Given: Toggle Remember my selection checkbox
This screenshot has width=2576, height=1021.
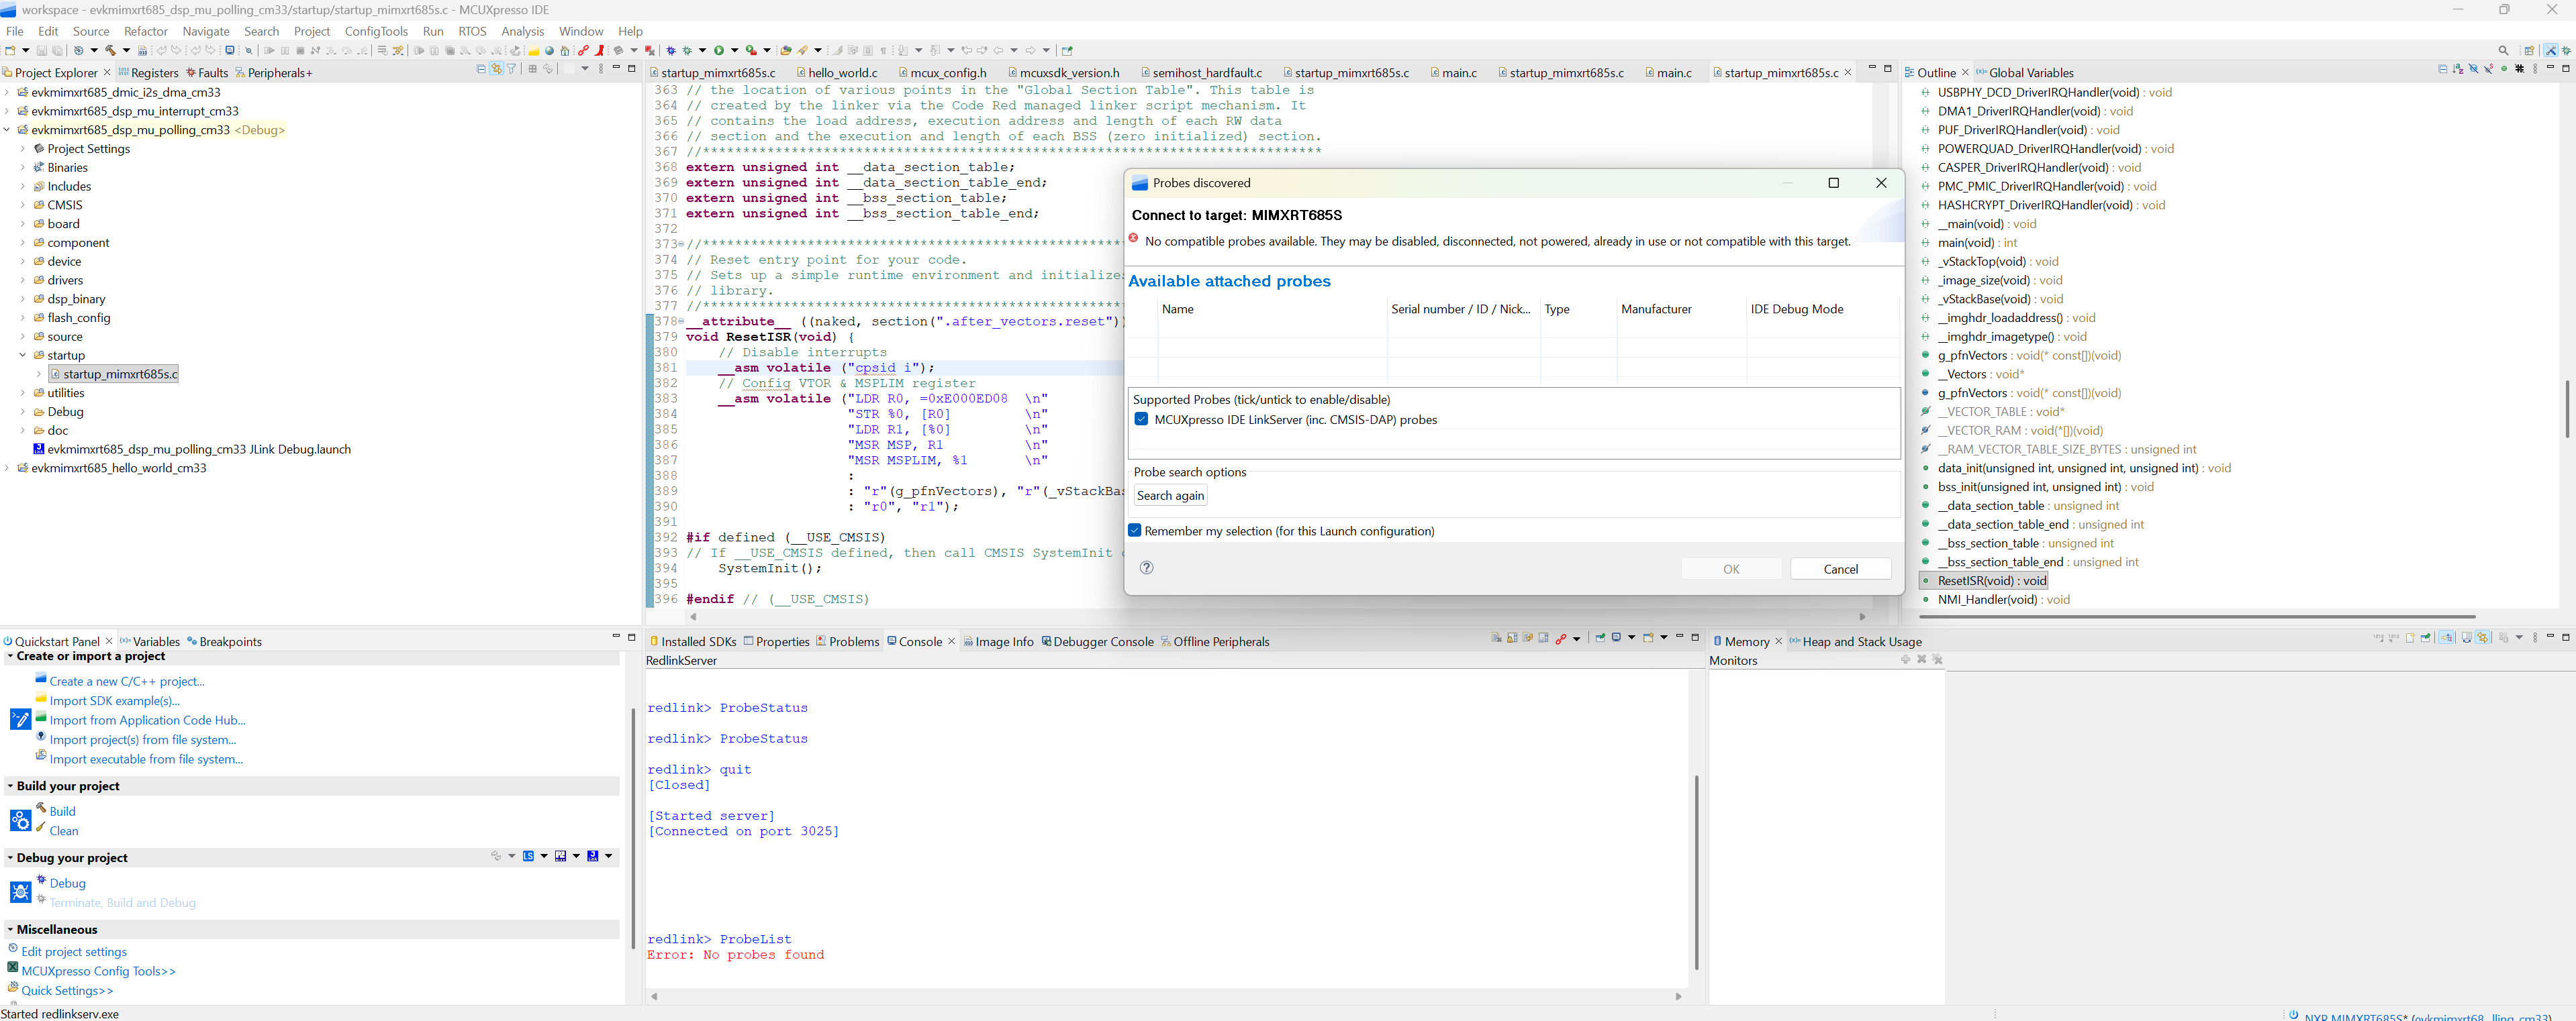Looking at the screenshot, I should point(1135,531).
